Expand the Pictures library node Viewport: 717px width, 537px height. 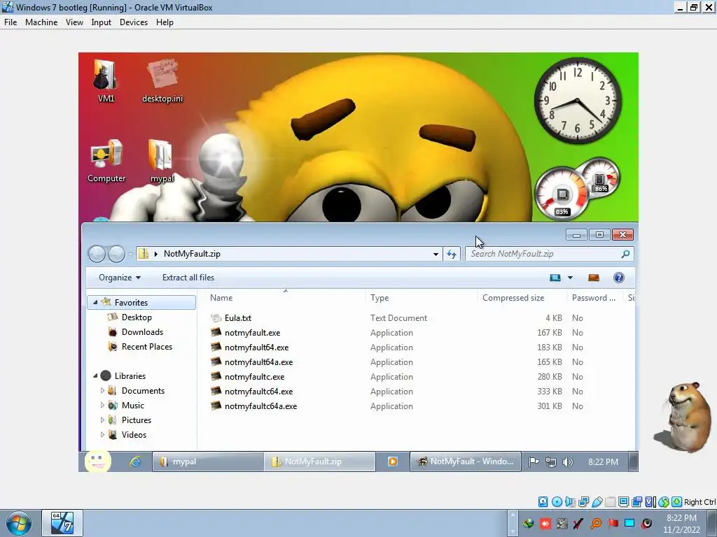pyautogui.click(x=102, y=420)
